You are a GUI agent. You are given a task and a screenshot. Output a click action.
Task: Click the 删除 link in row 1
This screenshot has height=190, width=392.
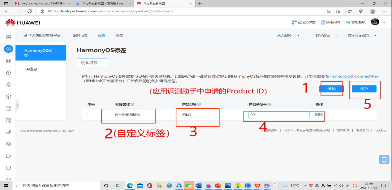319,114
